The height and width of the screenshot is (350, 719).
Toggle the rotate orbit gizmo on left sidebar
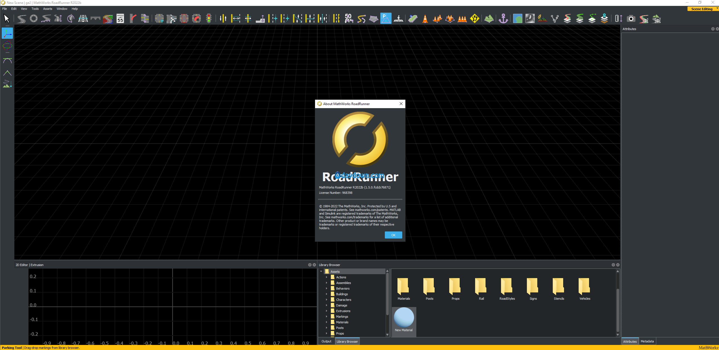(x=7, y=46)
